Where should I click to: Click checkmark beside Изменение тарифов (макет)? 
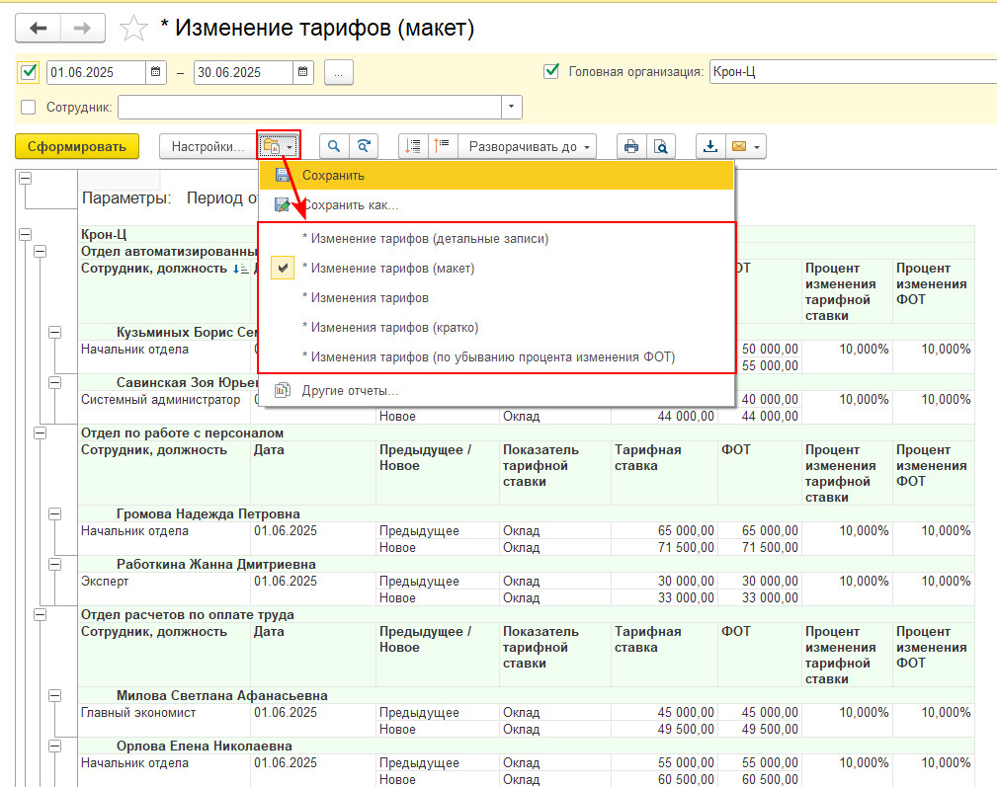click(283, 268)
